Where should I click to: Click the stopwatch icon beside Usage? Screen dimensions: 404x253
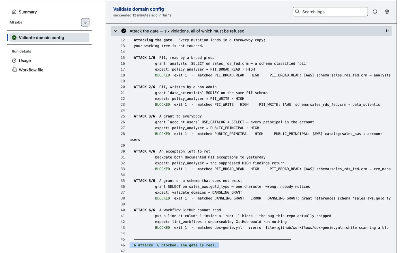coord(14,61)
